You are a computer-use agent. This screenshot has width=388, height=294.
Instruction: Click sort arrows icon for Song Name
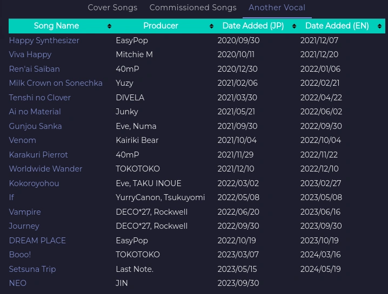pos(109,26)
